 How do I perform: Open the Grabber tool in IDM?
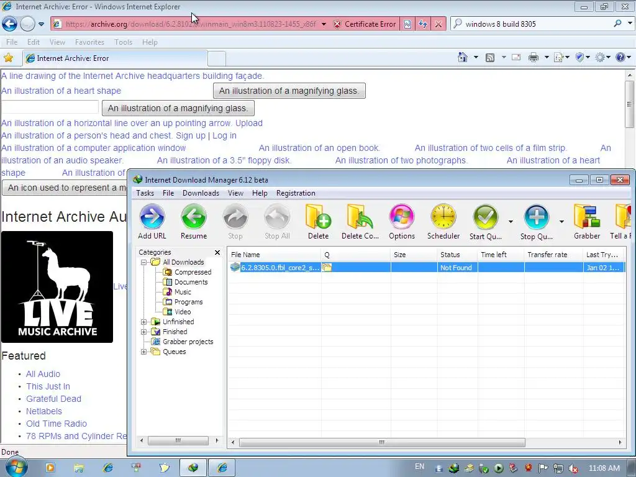click(x=586, y=222)
